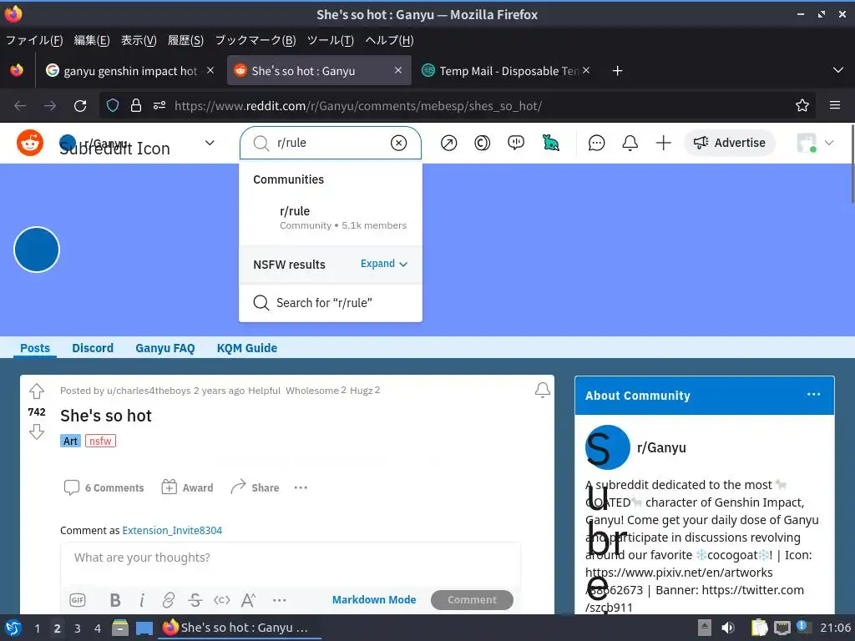This screenshot has width=855, height=641.
Task: Open the Firefox hamburger menu
Action: point(835,105)
